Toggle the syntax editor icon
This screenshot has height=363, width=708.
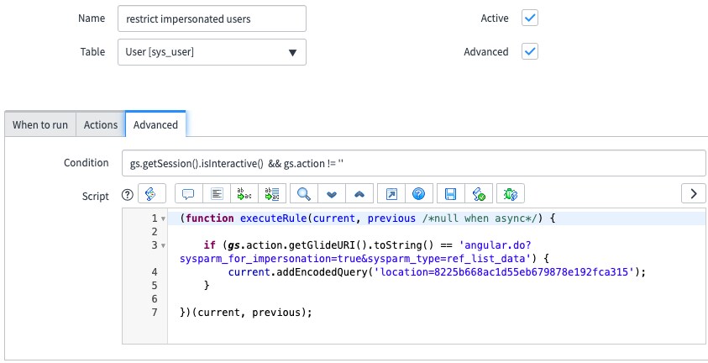tap(152, 194)
